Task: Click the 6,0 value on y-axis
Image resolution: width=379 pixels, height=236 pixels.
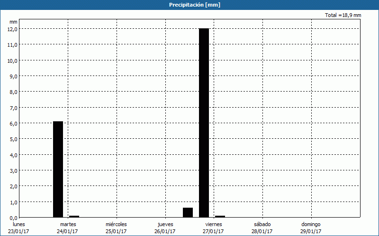Action: coord(14,123)
